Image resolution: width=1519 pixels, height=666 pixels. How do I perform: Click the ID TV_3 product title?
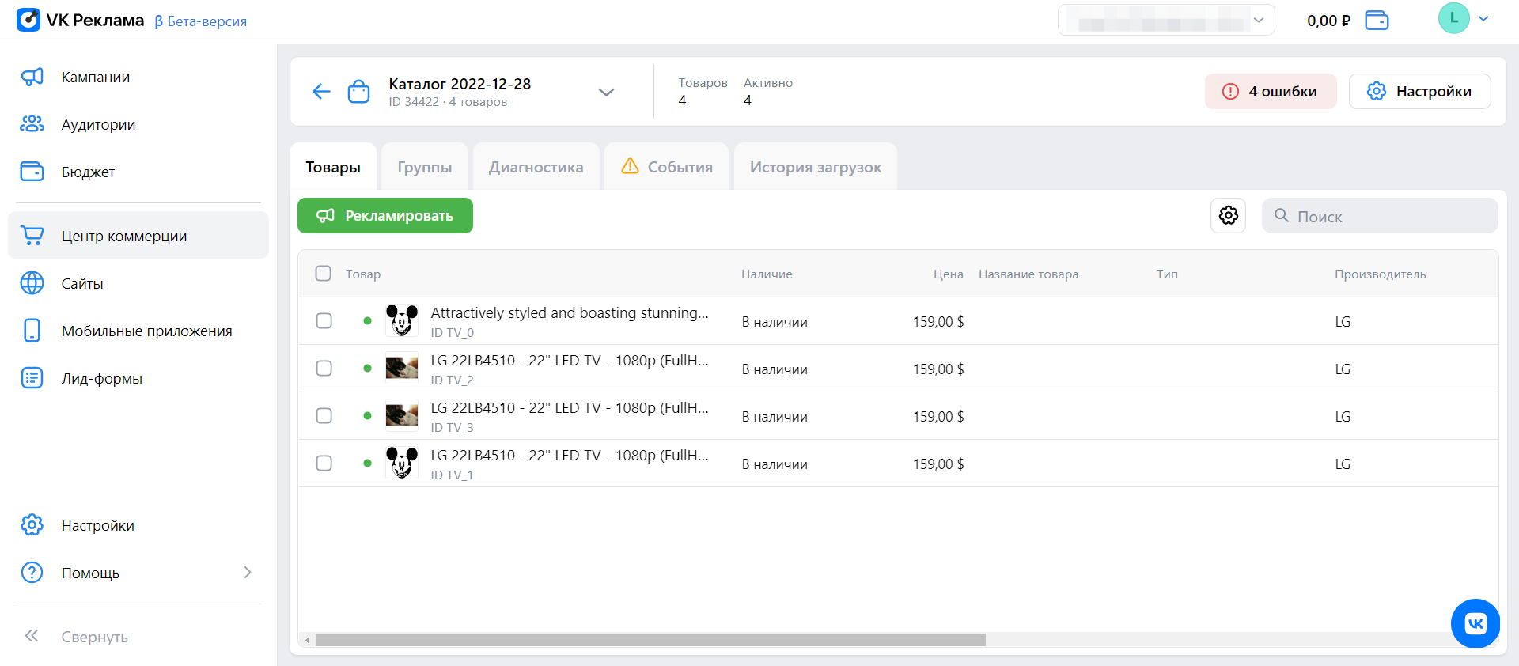pyautogui.click(x=570, y=407)
